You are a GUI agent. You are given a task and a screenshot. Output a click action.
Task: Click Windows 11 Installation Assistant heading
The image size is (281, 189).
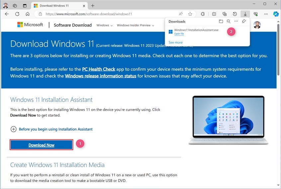[x=51, y=100]
